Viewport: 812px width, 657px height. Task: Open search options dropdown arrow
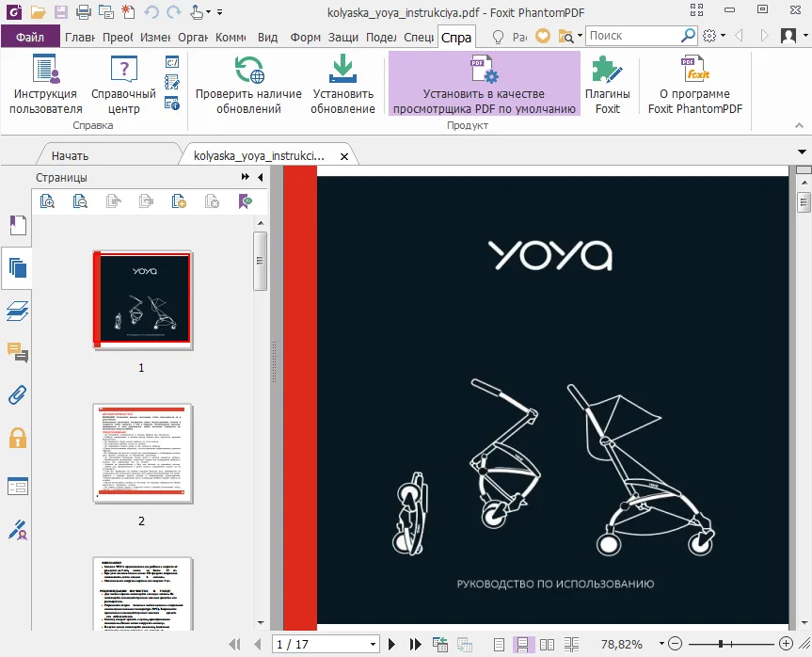coord(580,36)
